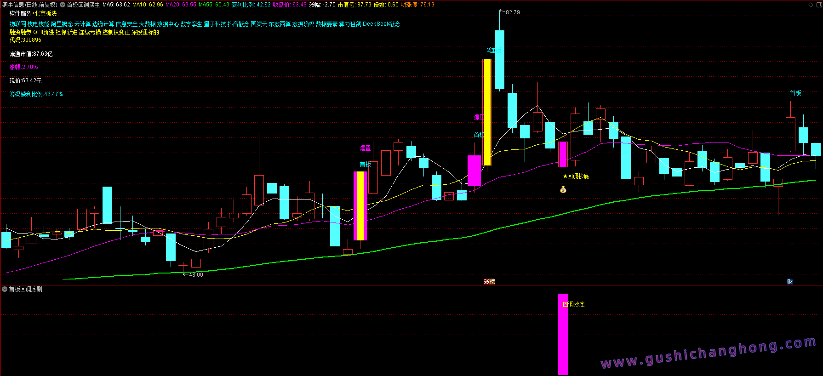Click the 软件服务 industry label
823x376 pixels.
[20, 14]
